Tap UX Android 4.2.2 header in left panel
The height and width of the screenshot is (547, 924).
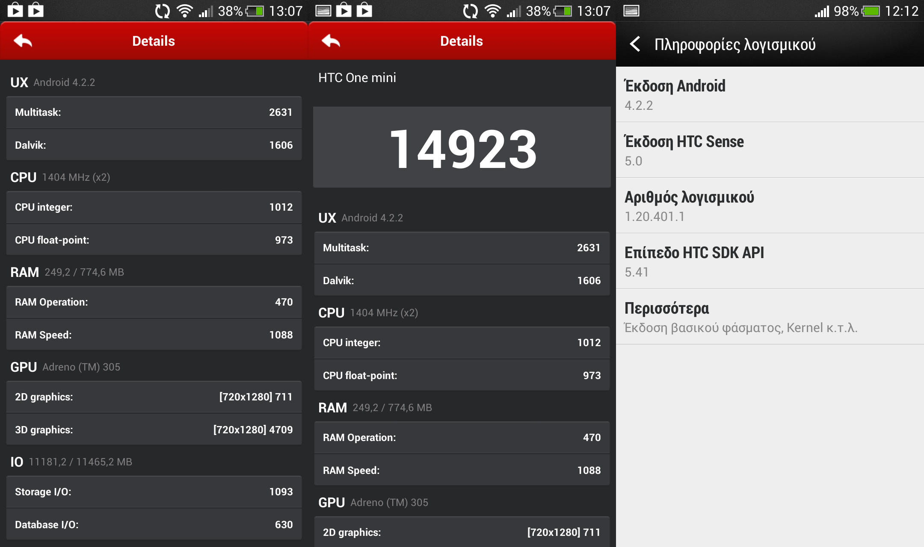[53, 82]
